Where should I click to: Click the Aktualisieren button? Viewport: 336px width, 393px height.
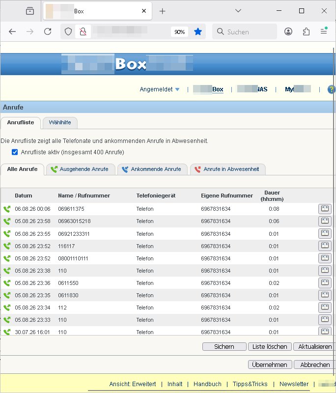(x=315, y=347)
